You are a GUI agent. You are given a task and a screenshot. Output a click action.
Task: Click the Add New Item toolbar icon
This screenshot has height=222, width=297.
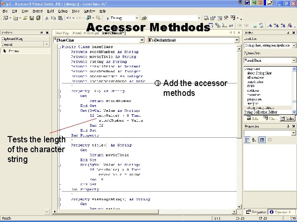pos(16,18)
